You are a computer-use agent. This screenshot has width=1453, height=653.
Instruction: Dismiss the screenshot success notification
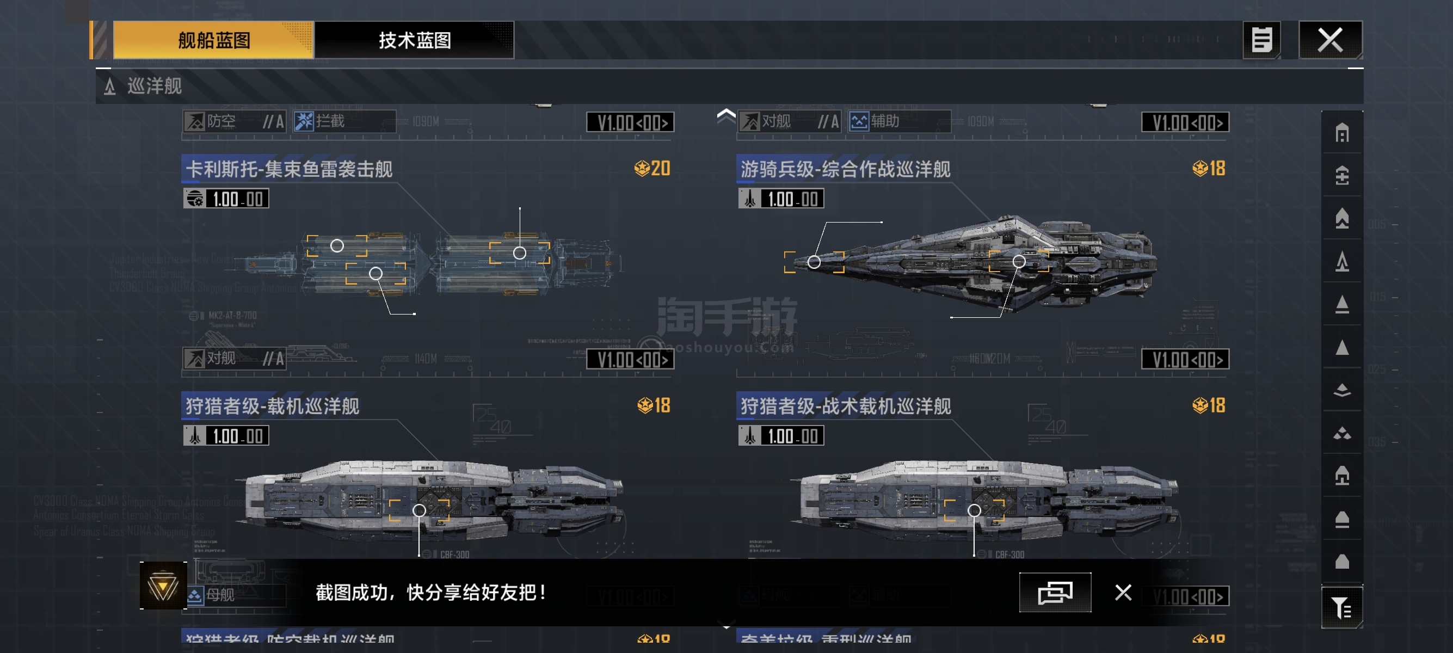(1123, 592)
